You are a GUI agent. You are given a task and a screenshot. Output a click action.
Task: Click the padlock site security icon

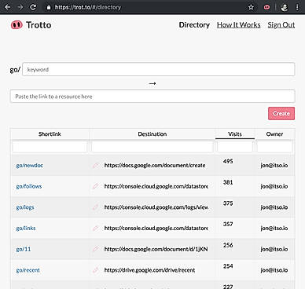click(x=49, y=7)
